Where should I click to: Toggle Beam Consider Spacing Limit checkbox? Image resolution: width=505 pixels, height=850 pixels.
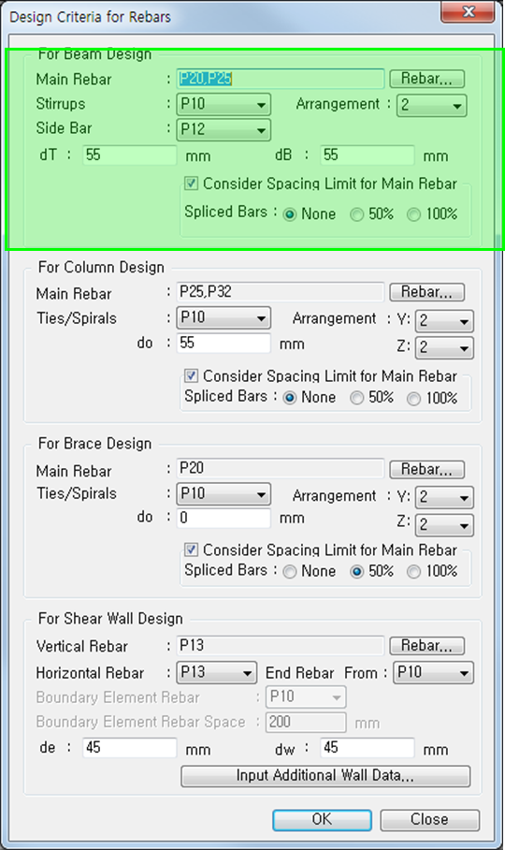pos(191,183)
